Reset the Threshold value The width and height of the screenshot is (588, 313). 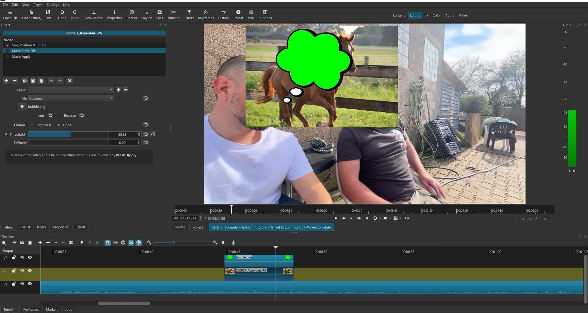tap(146, 134)
